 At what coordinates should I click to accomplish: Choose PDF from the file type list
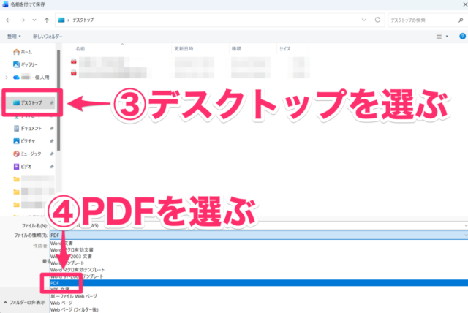pyautogui.click(x=56, y=282)
